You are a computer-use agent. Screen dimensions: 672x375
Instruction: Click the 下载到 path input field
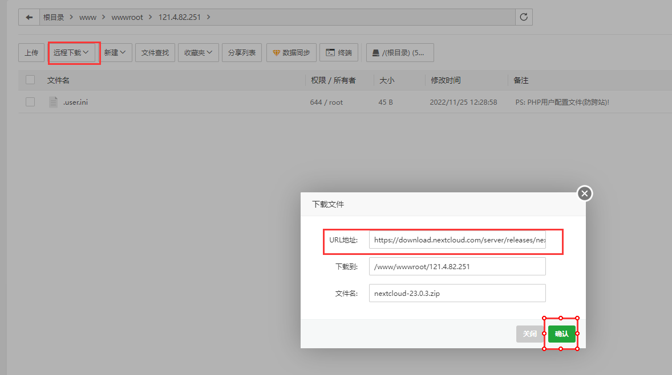pos(458,266)
